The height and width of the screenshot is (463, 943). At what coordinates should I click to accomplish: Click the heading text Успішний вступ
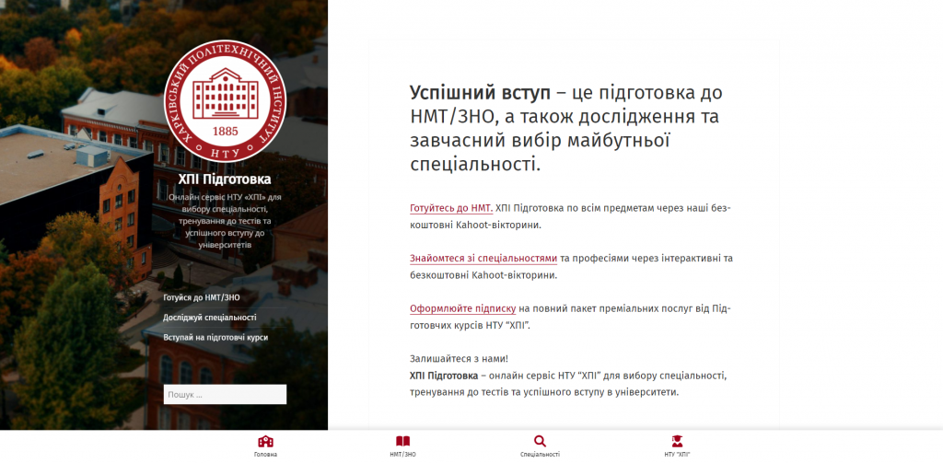(x=480, y=94)
